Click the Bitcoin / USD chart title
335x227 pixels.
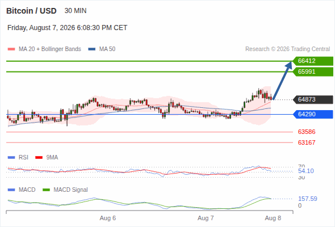pos(31,11)
